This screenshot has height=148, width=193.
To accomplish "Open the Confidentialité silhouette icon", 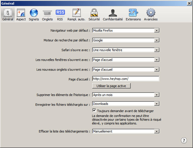I will pos(113,15).
